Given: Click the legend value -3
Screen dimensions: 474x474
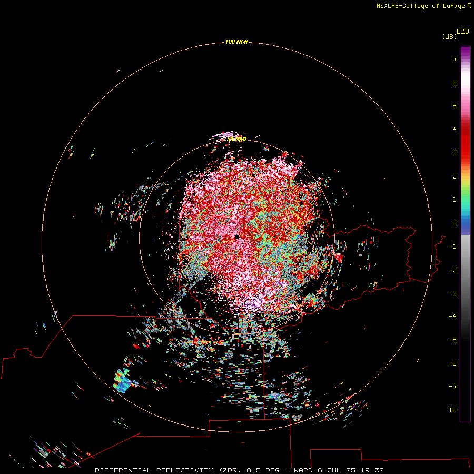Looking at the screenshot, I should coord(452,293).
